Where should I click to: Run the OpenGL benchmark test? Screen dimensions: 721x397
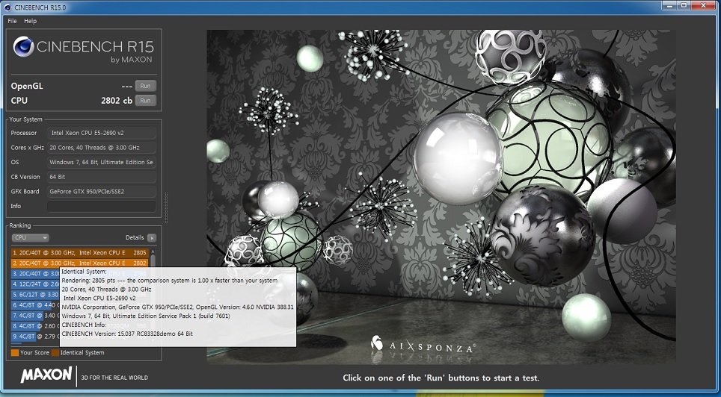coord(145,86)
